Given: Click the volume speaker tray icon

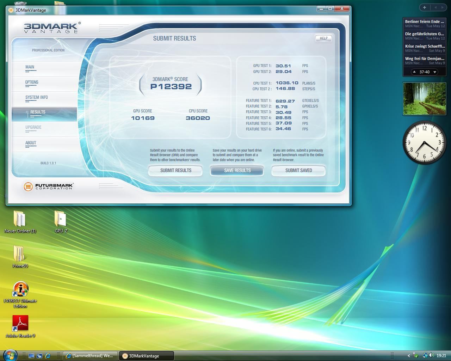Looking at the screenshot, I should point(431,356).
